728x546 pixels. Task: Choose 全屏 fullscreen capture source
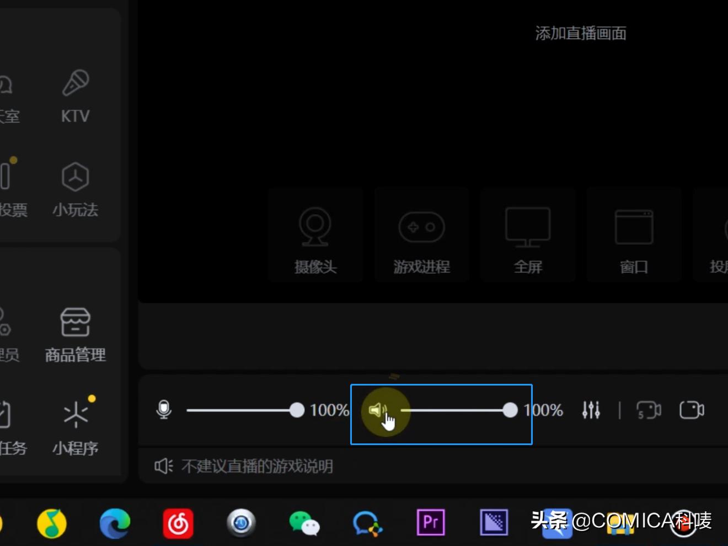527,234
